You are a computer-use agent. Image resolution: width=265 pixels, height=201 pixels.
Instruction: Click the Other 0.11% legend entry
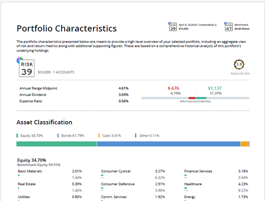click(147, 135)
